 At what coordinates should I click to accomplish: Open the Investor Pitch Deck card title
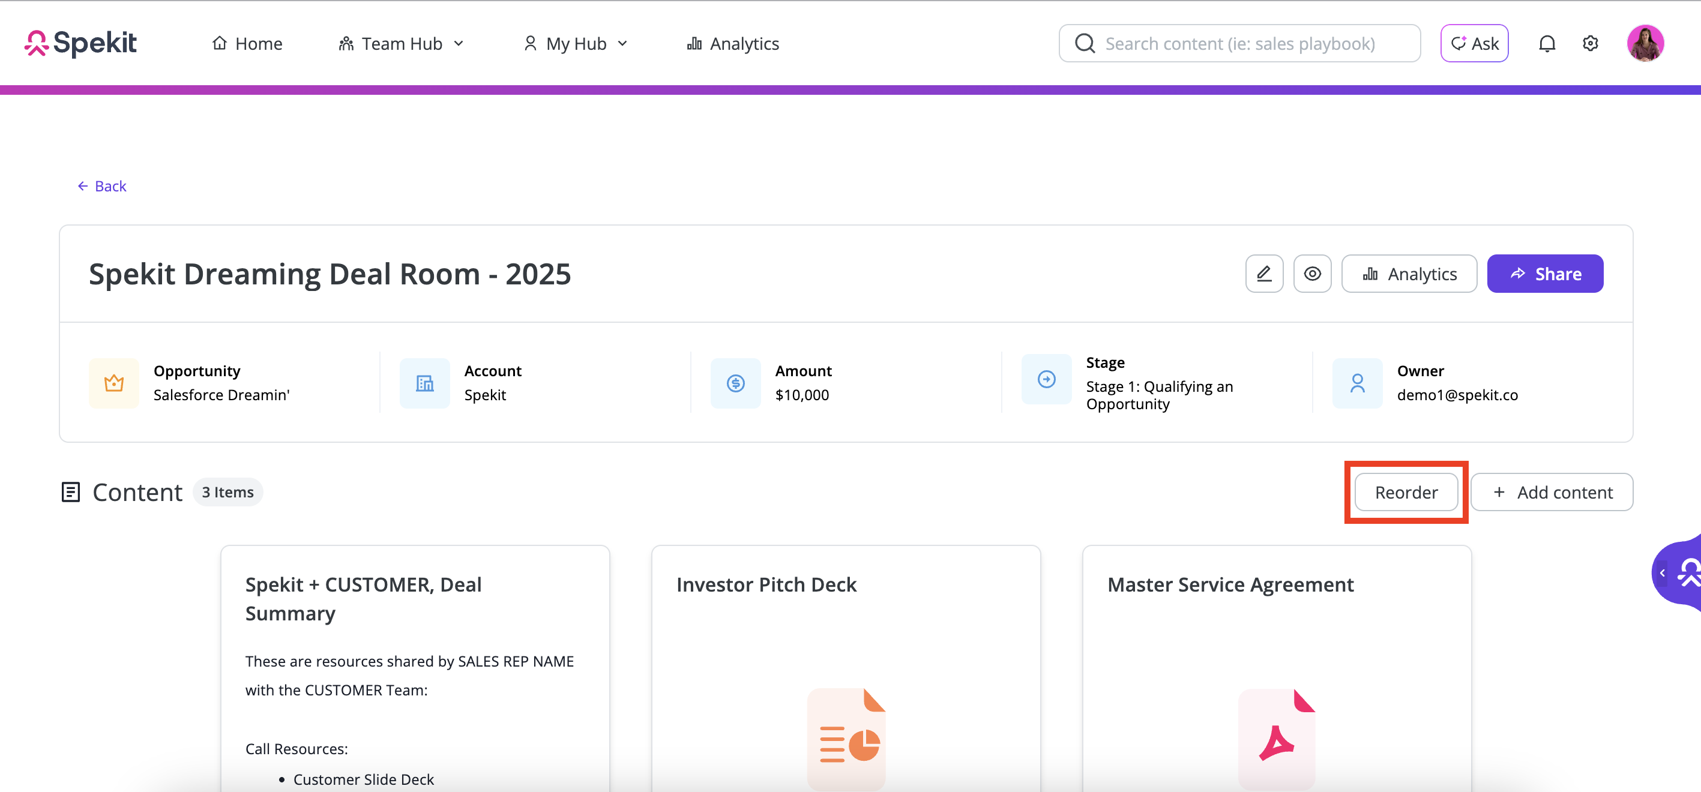766,585
